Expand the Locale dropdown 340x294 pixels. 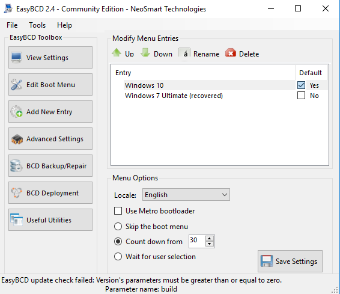tap(186, 195)
